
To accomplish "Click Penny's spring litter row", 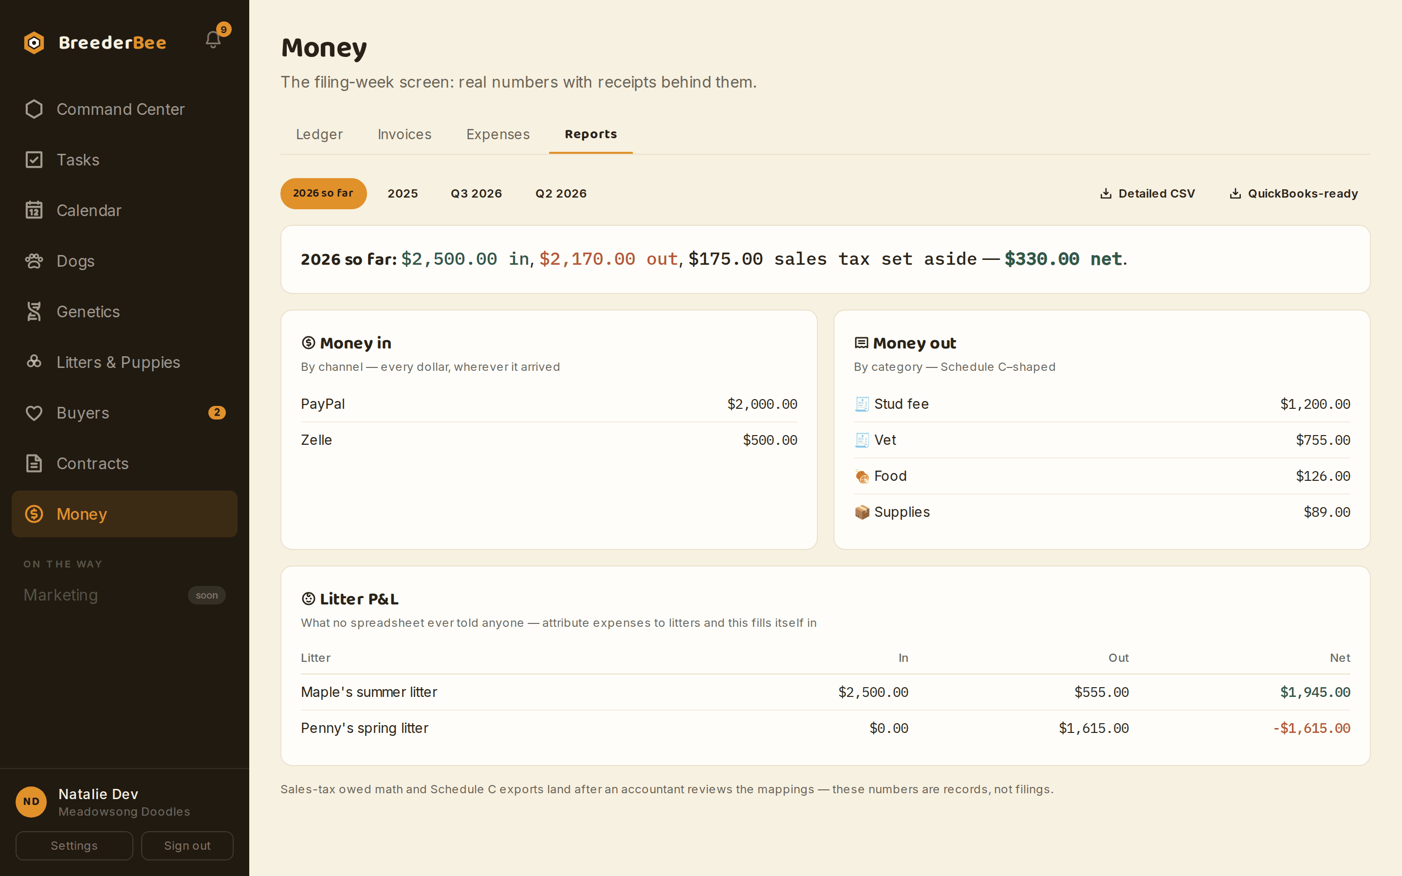I will tap(825, 728).
